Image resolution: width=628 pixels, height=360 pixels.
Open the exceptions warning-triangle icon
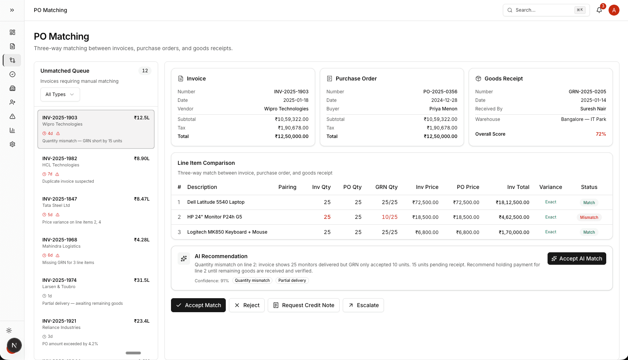click(12, 116)
